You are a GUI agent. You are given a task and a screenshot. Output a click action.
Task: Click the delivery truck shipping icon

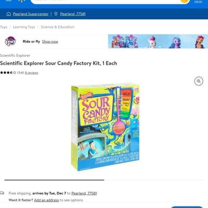(2, 193)
